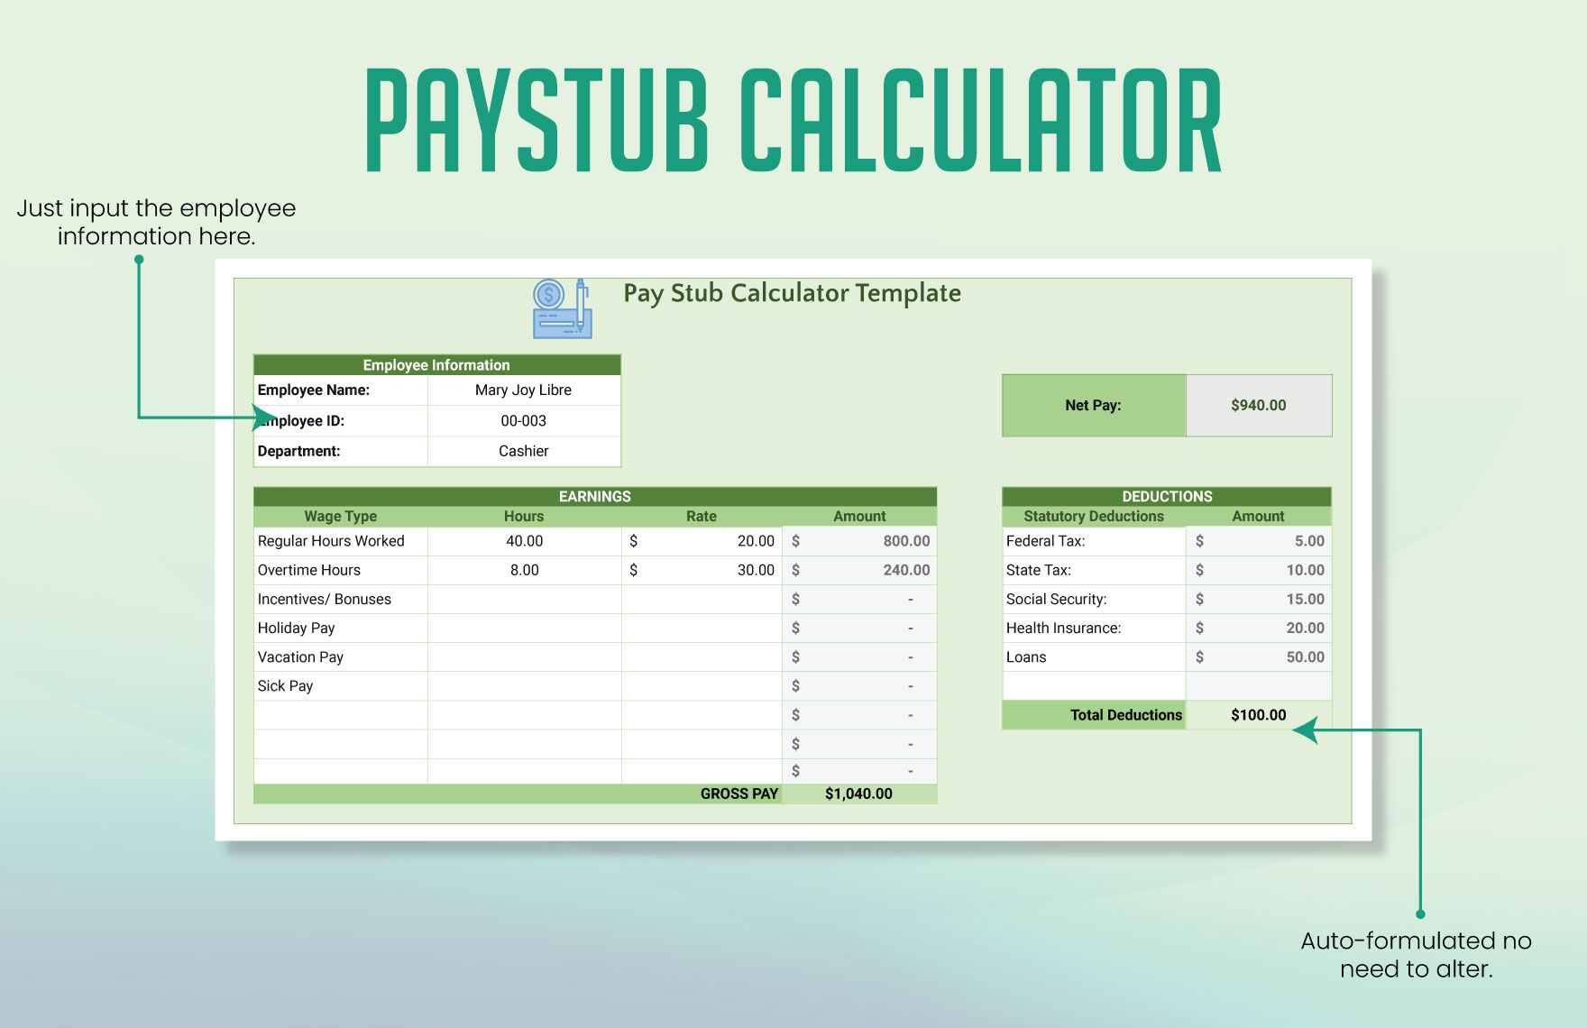The height and width of the screenshot is (1028, 1587).
Task: Select the Federal Tax amount 5.00
Action: click(1259, 541)
